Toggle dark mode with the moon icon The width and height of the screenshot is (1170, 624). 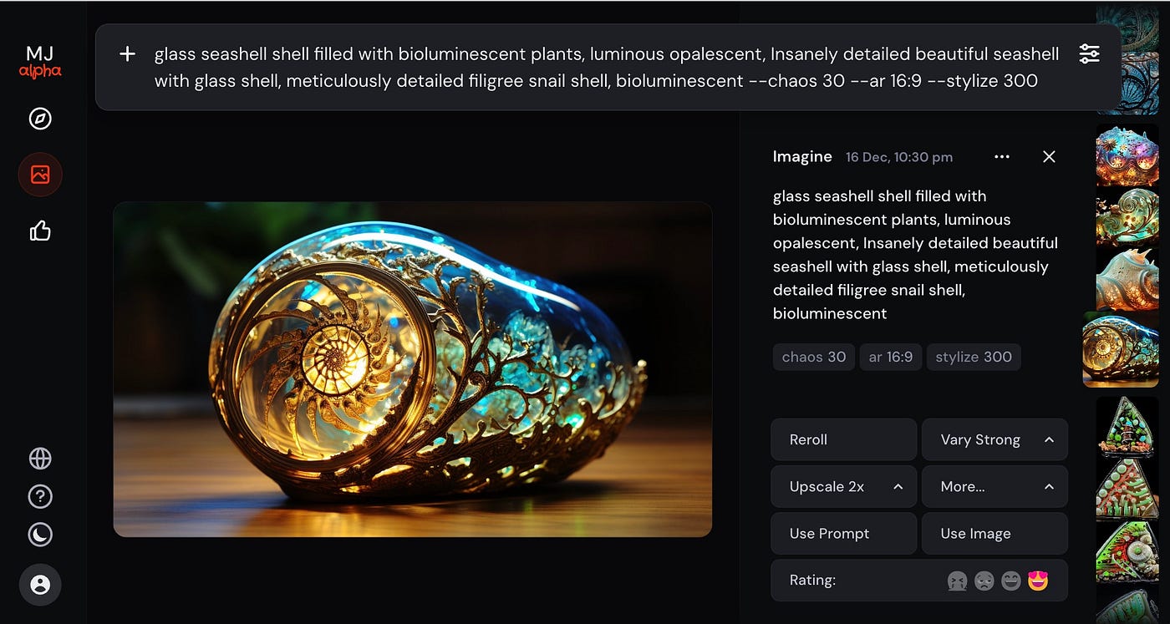(x=40, y=535)
